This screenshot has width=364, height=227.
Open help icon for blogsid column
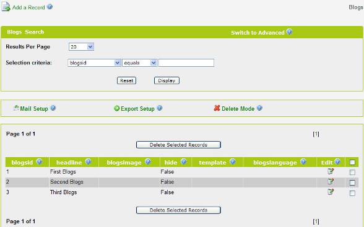point(39,161)
